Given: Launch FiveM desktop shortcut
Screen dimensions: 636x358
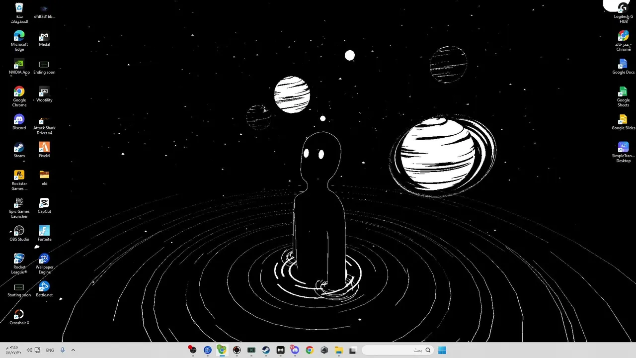Looking at the screenshot, I should pos(44,151).
